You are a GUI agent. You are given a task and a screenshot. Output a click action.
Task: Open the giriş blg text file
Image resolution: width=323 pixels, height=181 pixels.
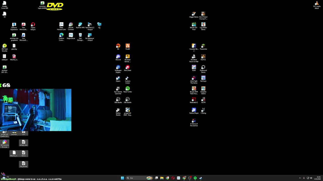14,47
